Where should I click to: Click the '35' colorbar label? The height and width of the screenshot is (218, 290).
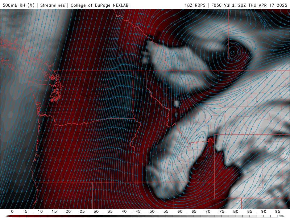(110, 211)
